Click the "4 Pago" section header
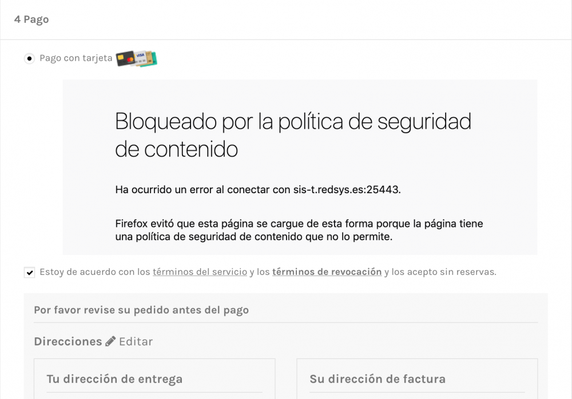Screen dimensions: 572x399 click(x=31, y=19)
